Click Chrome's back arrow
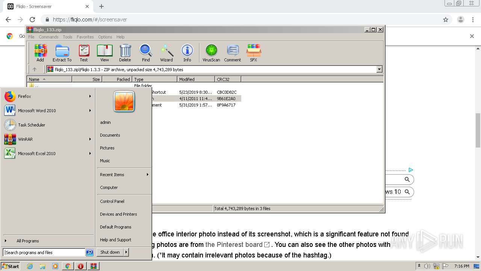Screen dimensions: 481x271 click(8, 20)
